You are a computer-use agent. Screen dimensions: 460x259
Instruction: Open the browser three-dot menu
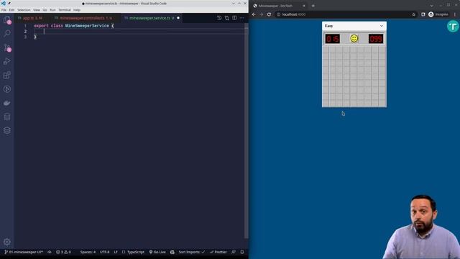click(455, 14)
